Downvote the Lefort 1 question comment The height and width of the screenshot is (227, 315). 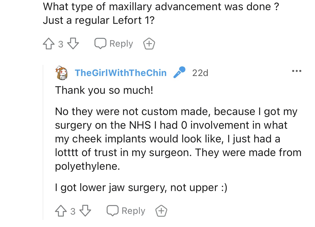pos(73,44)
